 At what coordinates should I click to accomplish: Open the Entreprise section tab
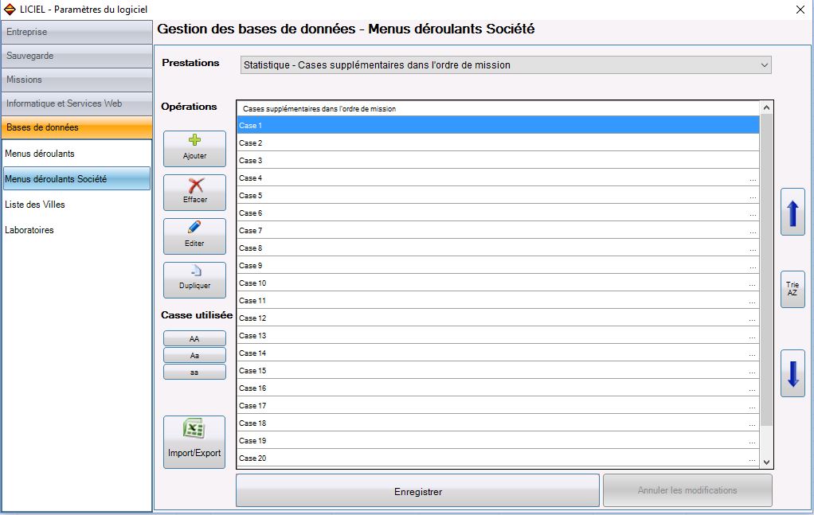click(76, 32)
